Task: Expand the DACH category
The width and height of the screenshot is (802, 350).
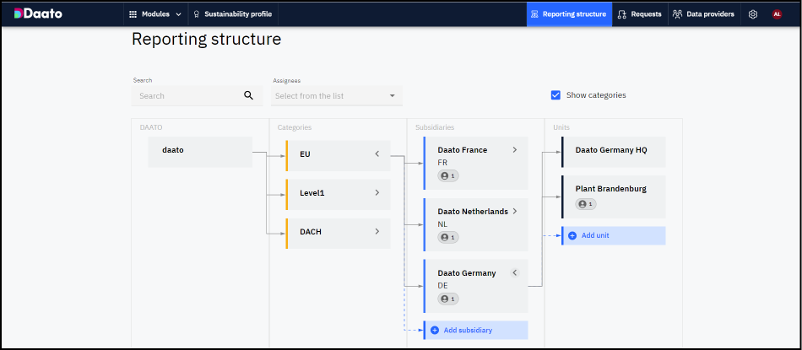Action: pyautogui.click(x=377, y=231)
